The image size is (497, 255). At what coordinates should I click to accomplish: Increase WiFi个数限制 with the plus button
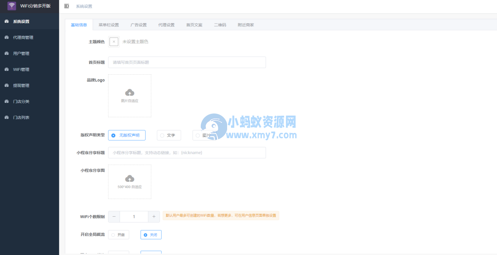click(x=154, y=216)
